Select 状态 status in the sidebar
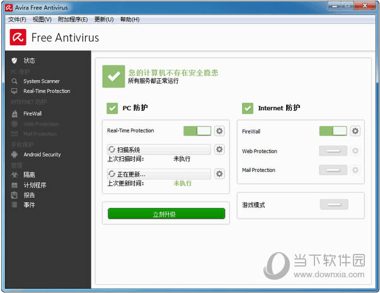 click(x=29, y=60)
